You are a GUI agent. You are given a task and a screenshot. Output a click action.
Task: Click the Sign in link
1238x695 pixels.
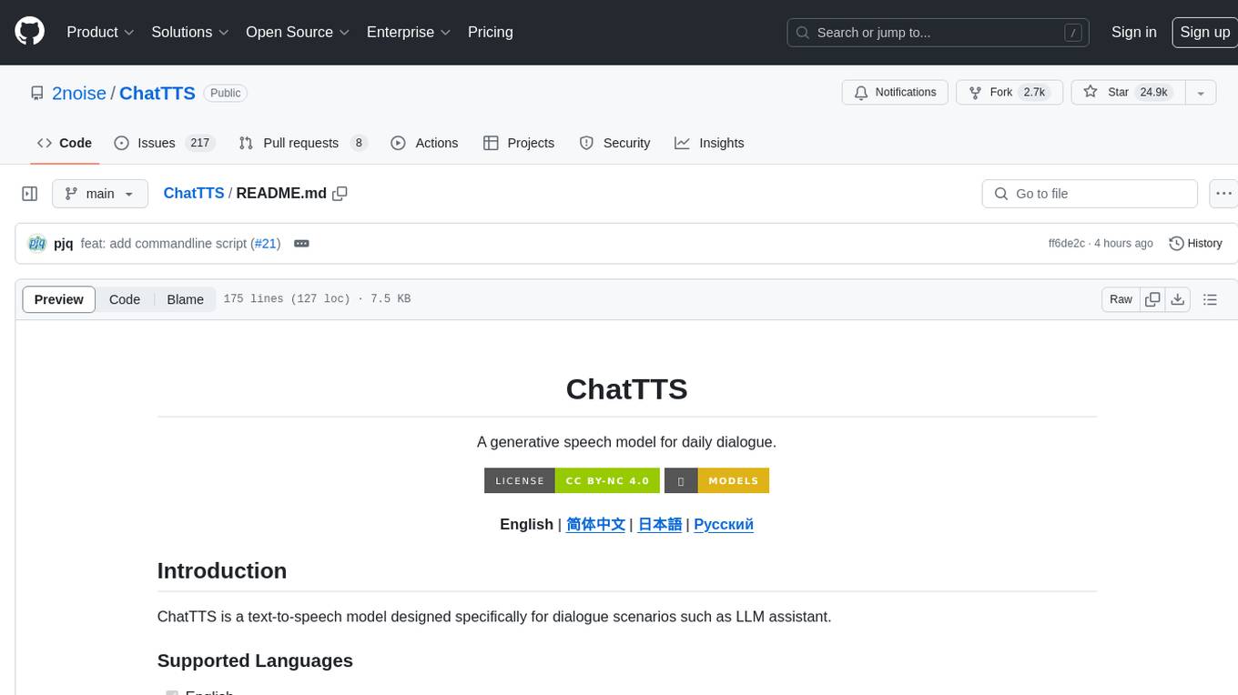(x=1133, y=32)
